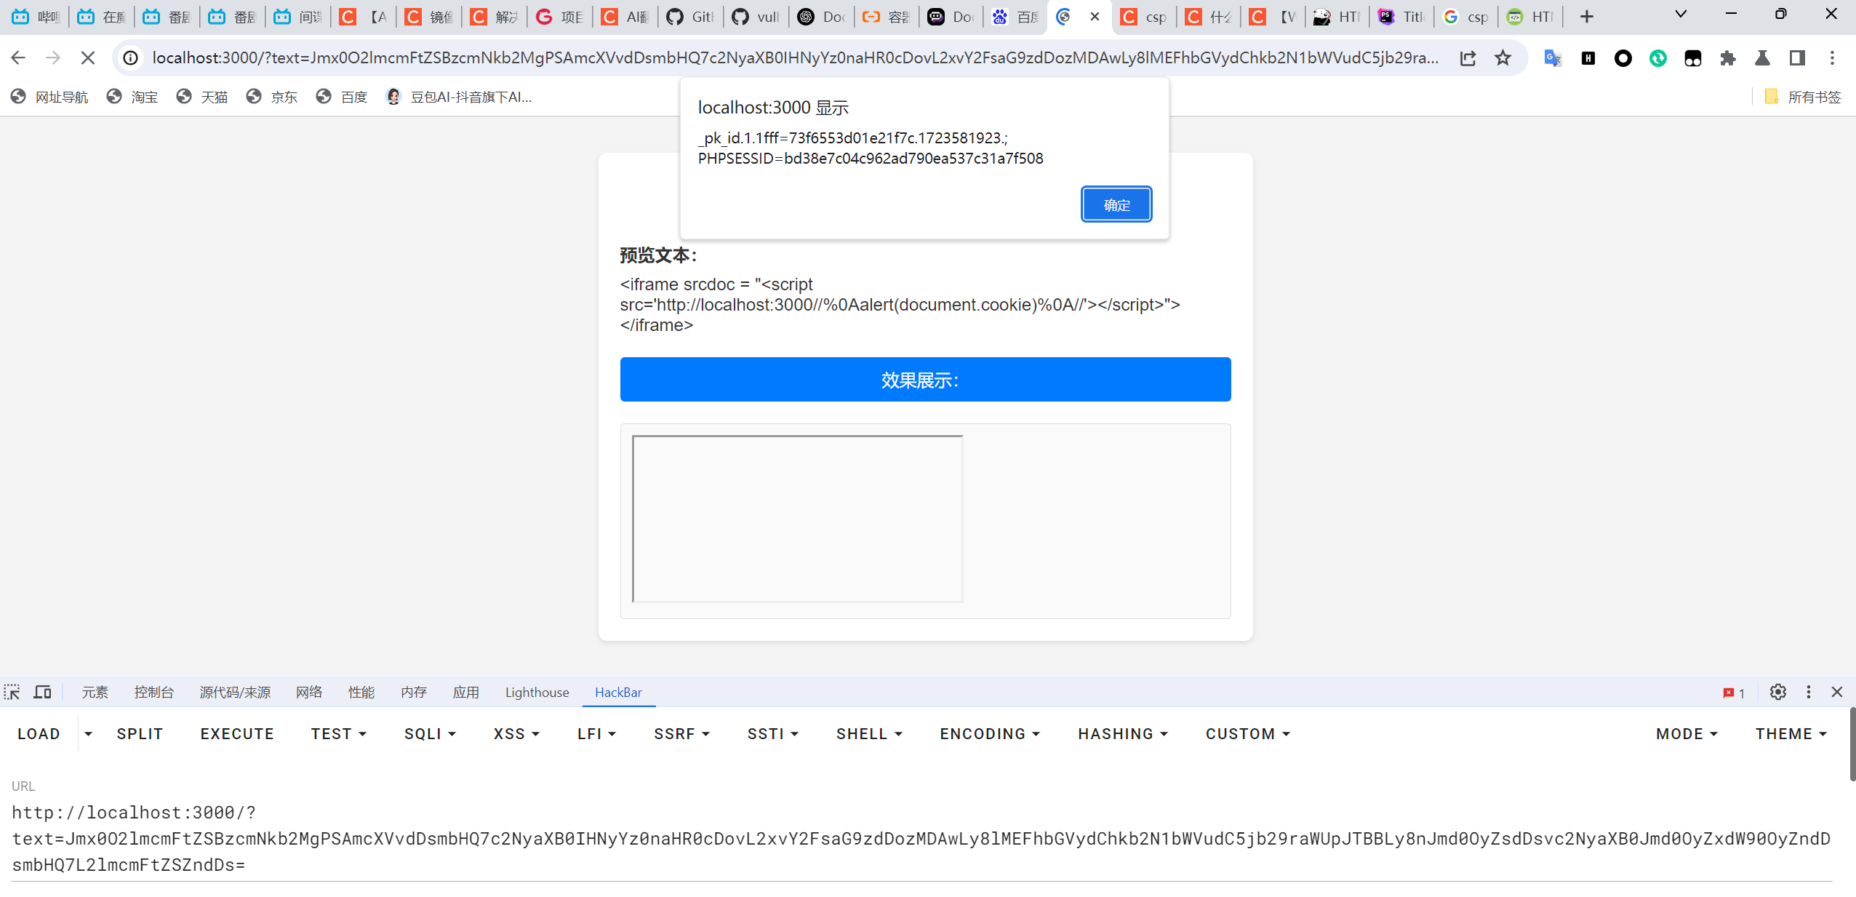Expand the LFI dropdown
This screenshot has width=1856, height=897.
596,734
